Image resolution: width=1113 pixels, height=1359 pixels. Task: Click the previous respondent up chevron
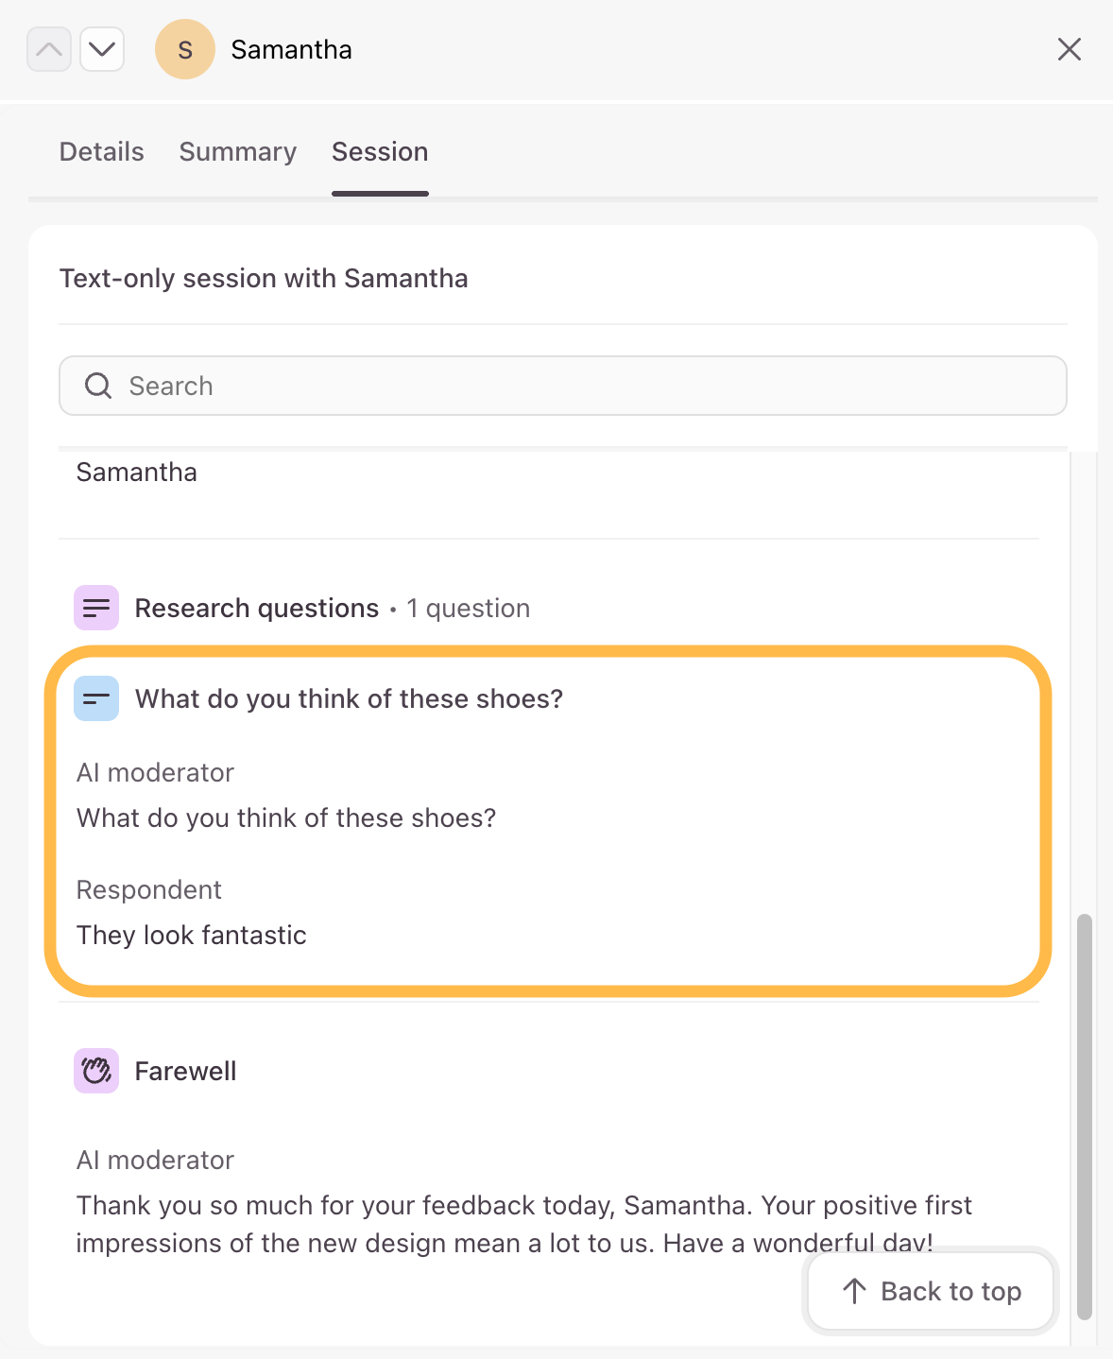tap(49, 49)
